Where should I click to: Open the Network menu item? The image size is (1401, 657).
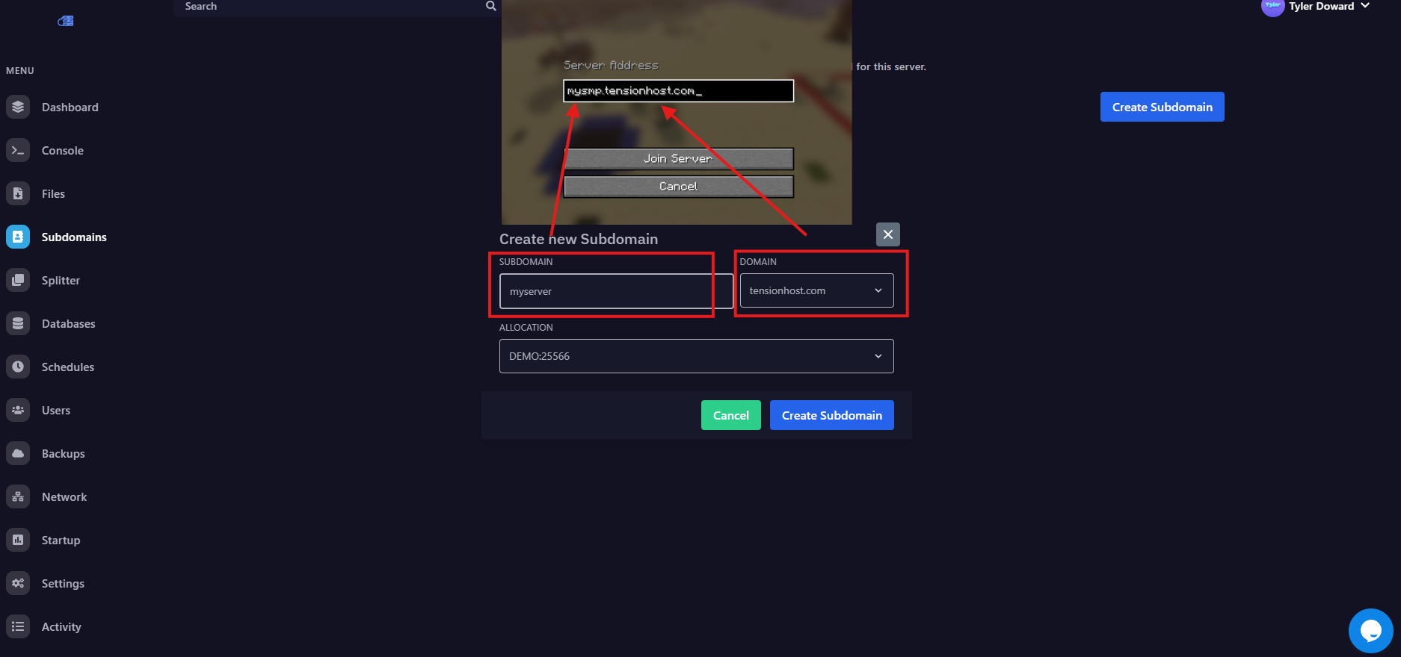tap(64, 496)
